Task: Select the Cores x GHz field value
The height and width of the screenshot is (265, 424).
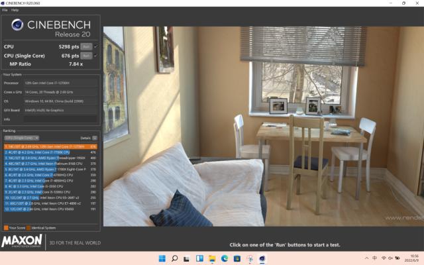Action: (60, 92)
